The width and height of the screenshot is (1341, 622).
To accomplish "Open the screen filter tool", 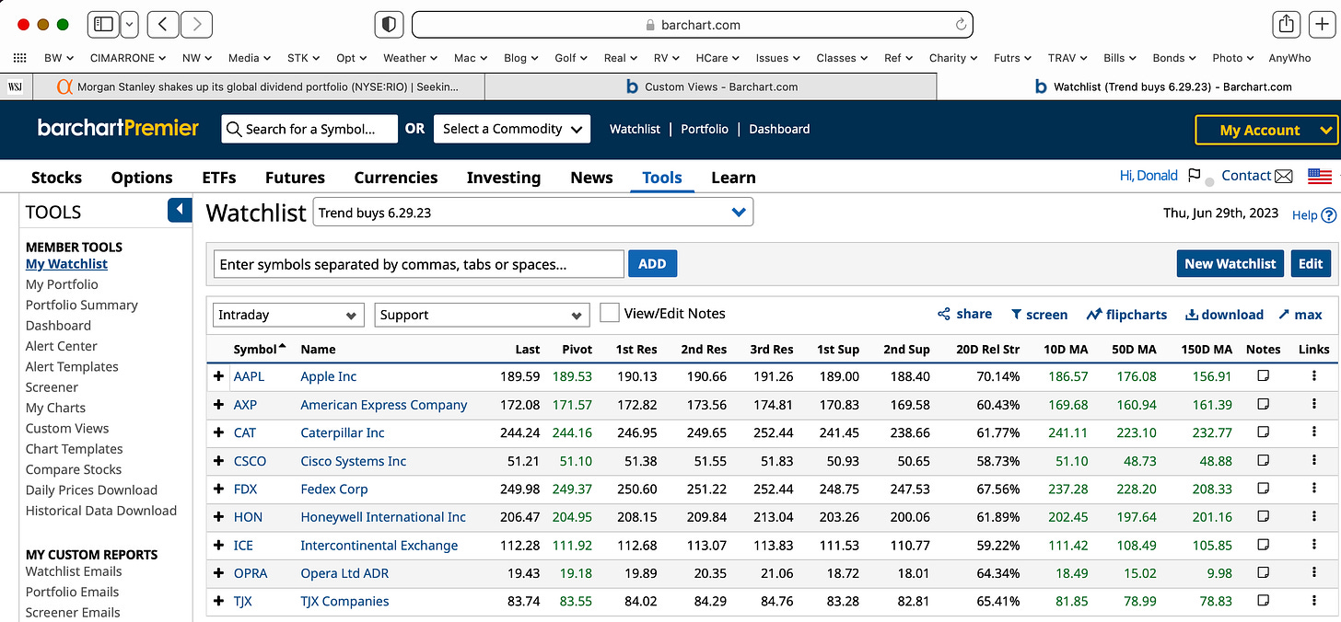I will coord(1039,314).
